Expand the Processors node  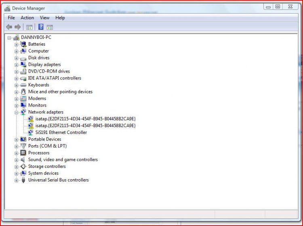(x=17, y=153)
